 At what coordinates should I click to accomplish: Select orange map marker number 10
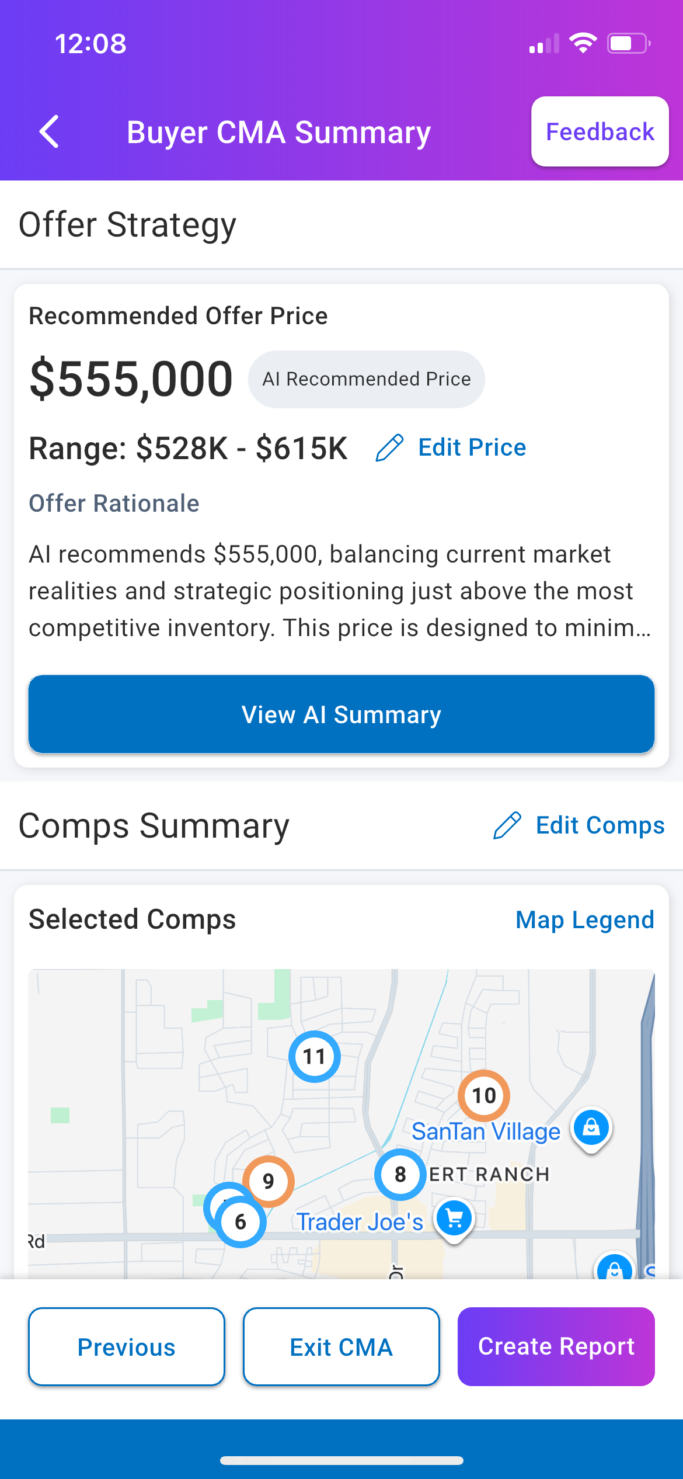(483, 1095)
